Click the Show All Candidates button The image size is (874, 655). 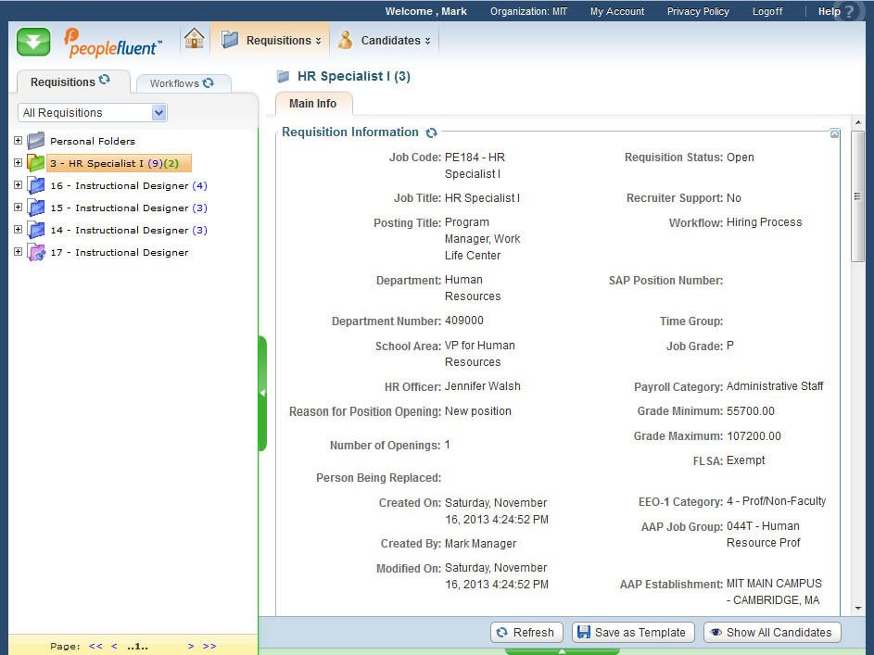click(x=772, y=632)
